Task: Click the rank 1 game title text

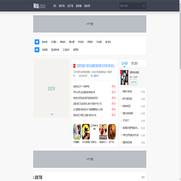Action: 134,72
